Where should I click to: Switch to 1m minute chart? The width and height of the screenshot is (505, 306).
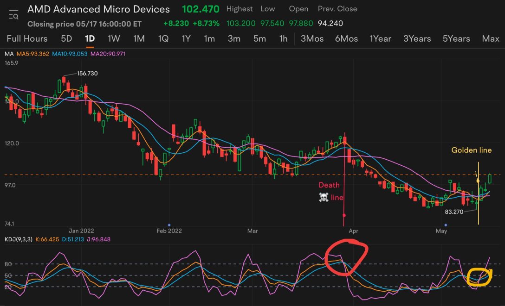[209, 39]
